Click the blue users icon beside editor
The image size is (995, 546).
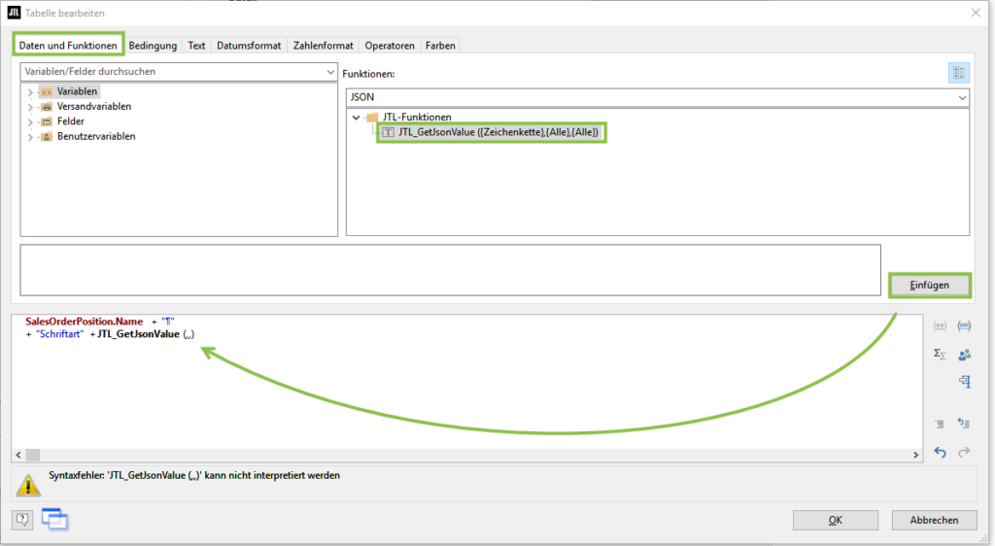coord(964,354)
